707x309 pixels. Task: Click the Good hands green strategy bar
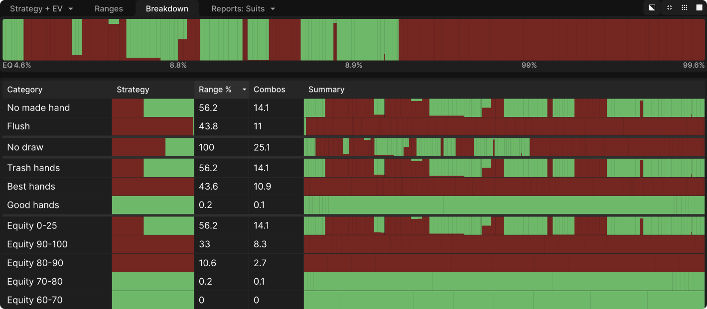coord(152,205)
